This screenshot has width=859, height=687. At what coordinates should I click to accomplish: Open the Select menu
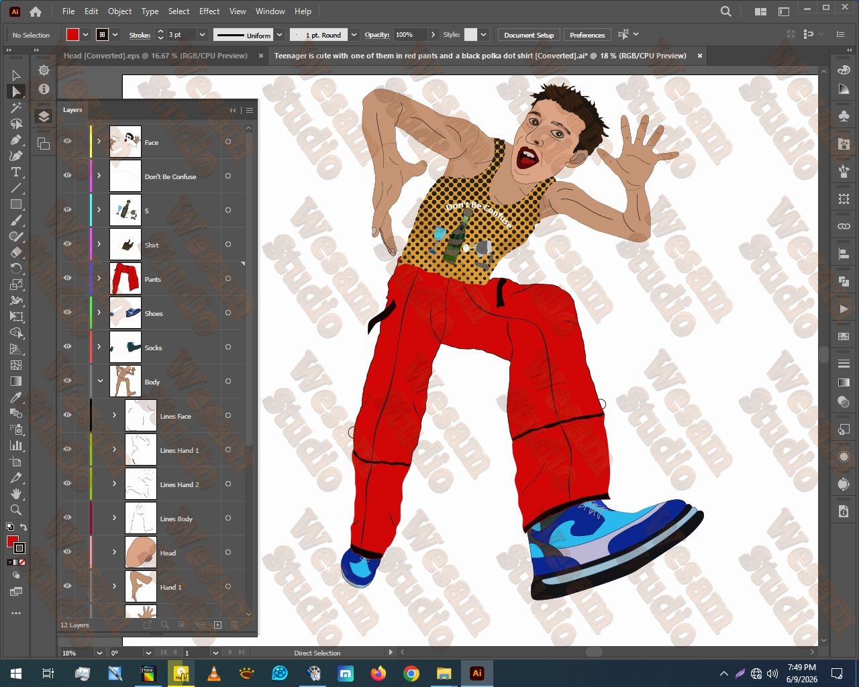(x=179, y=11)
